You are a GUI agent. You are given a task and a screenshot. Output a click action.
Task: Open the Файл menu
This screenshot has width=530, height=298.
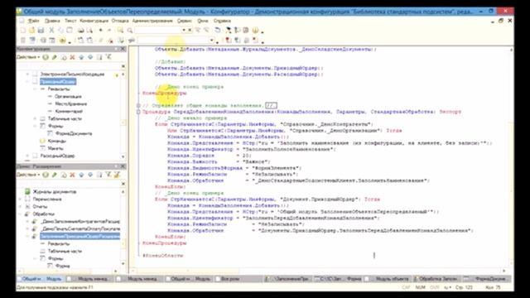pyautogui.click(x=33, y=21)
